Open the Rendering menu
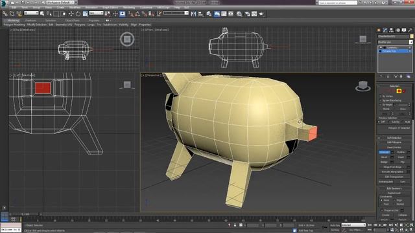The width and height of the screenshot is (415, 233). point(129,7)
